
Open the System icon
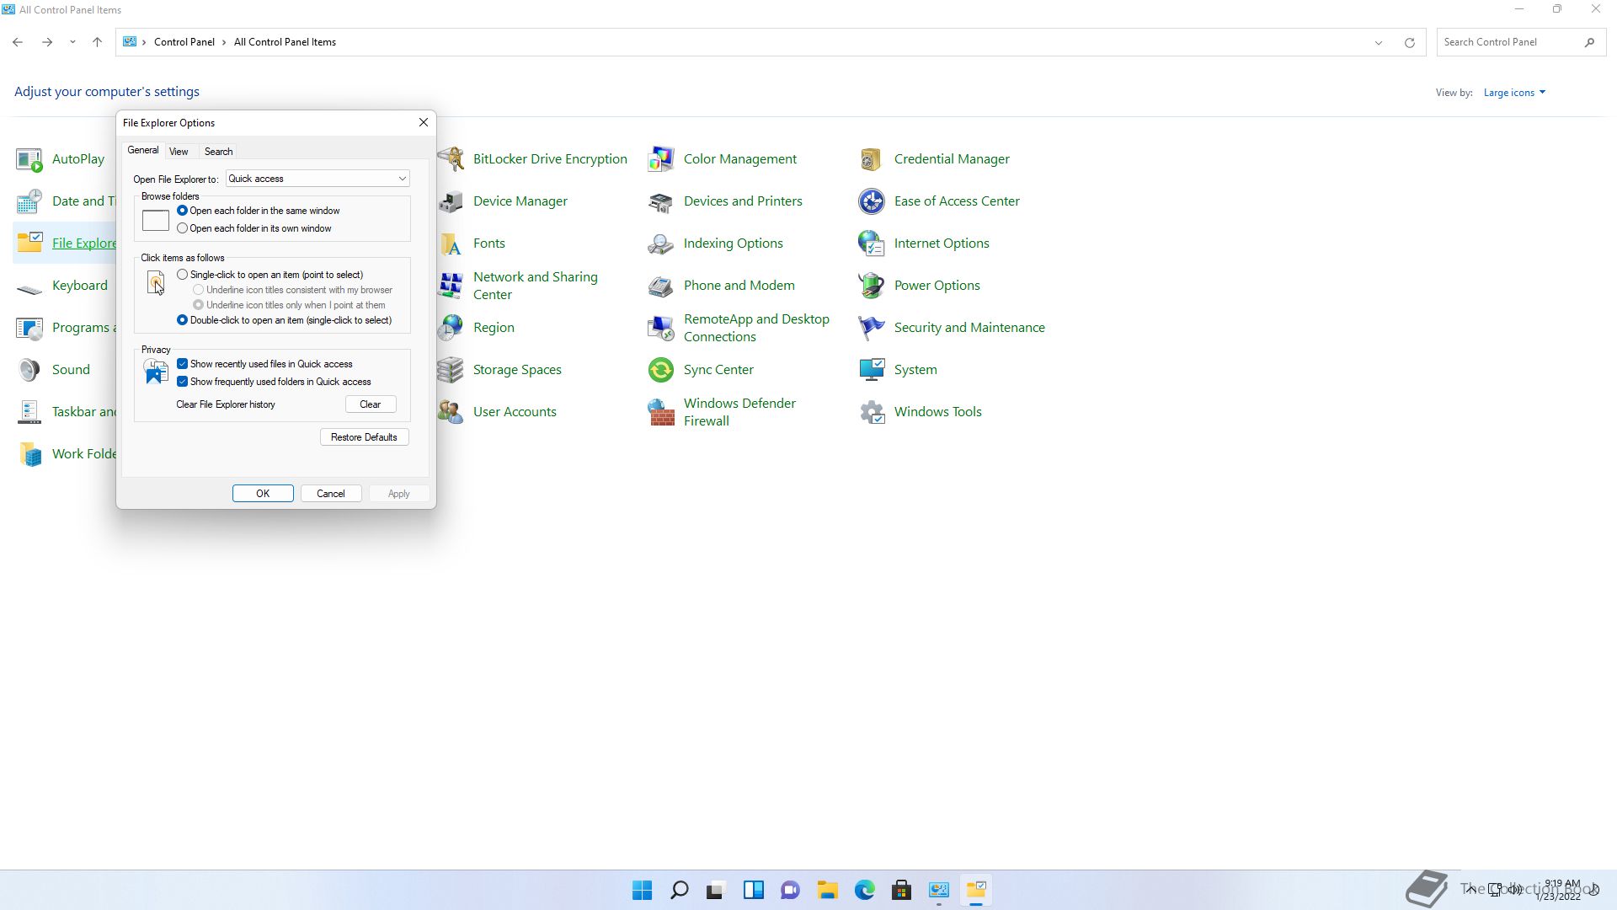pos(872,370)
